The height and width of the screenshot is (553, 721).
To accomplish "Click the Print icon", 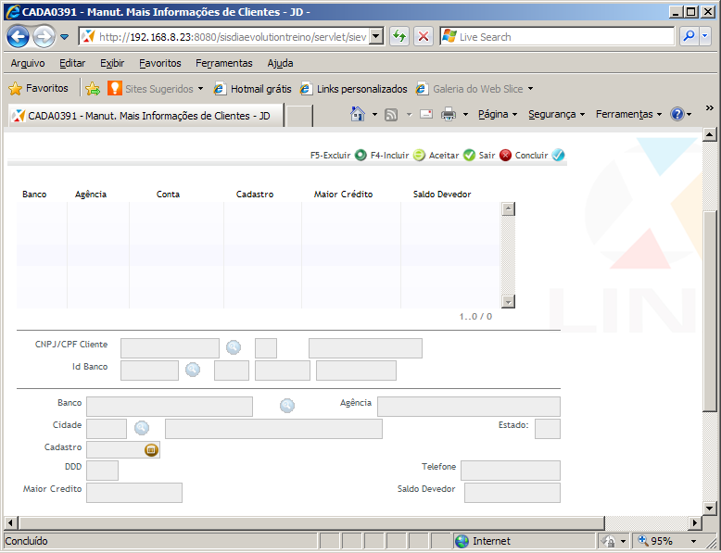I will 449,114.
